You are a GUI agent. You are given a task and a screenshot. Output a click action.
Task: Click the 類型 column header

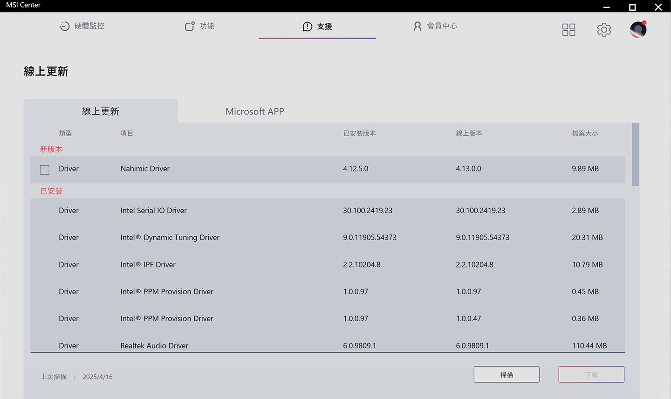coord(65,133)
